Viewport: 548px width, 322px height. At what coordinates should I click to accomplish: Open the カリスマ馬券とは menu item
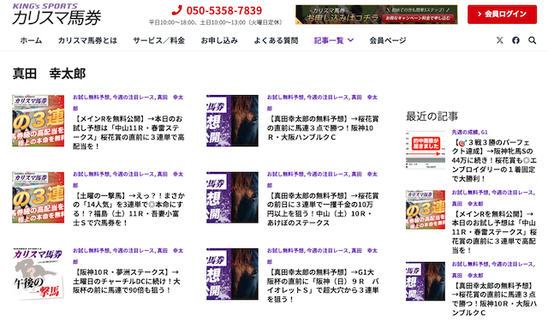point(87,40)
